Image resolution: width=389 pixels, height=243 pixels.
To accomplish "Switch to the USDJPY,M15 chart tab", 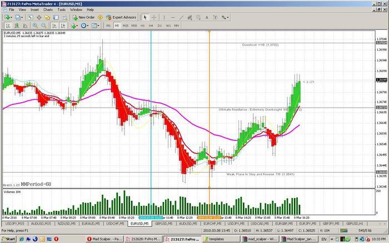I will [15, 224].
